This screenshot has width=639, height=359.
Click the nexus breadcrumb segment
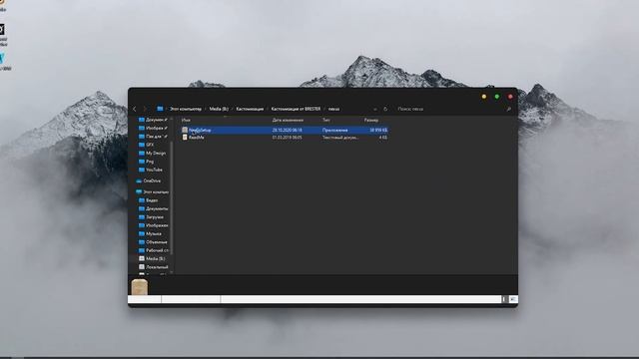[x=333, y=109]
